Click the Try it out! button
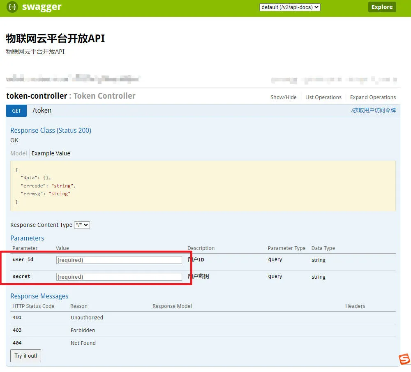This screenshot has height=372, width=411. click(25, 356)
